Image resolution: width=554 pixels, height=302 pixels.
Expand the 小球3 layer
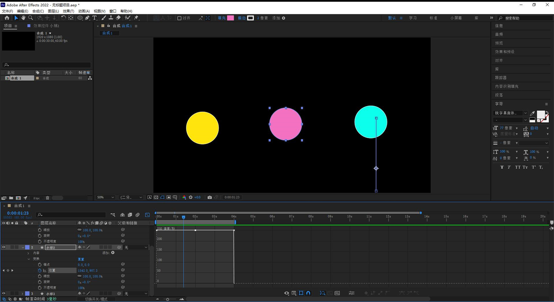click(x=23, y=294)
